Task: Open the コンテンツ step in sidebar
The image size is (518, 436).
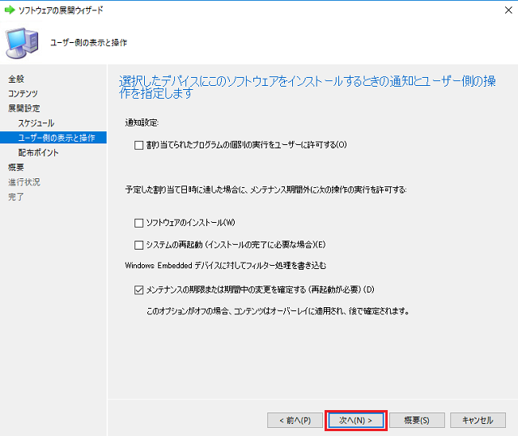Action: point(23,94)
